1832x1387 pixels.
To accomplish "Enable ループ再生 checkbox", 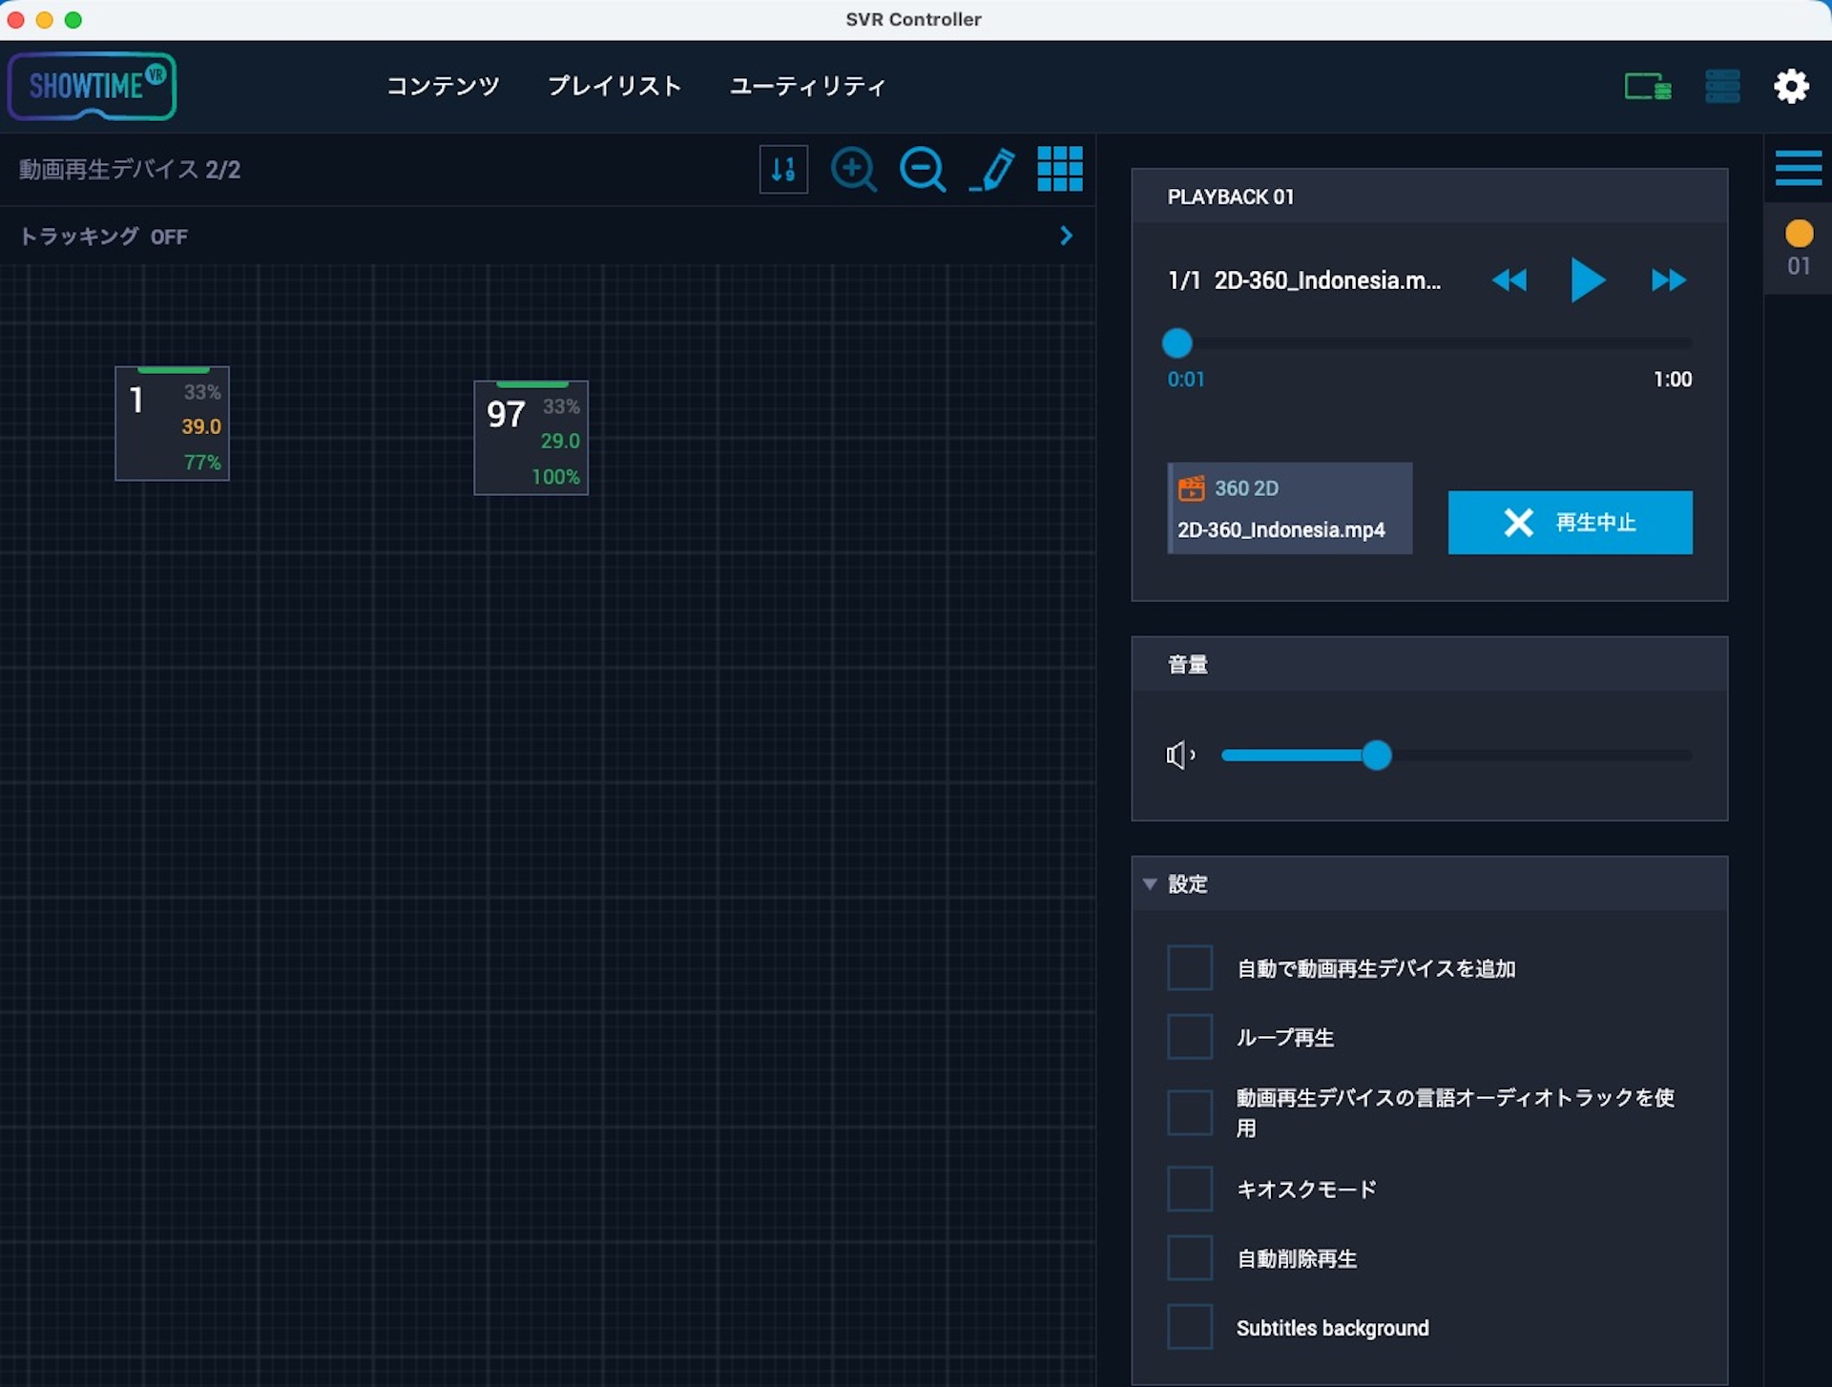I will [1190, 1036].
